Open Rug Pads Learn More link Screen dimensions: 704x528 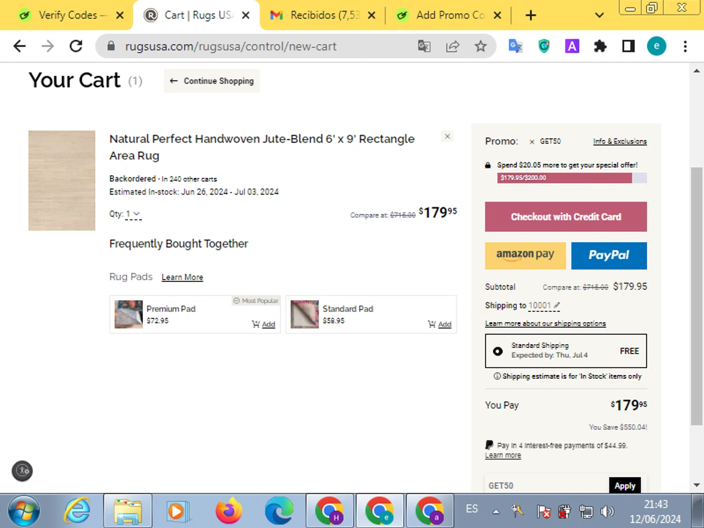coord(182,277)
